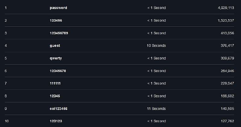The width and height of the screenshot is (241, 127).
Task: Select the 12345 password entry
Action: [55, 96]
